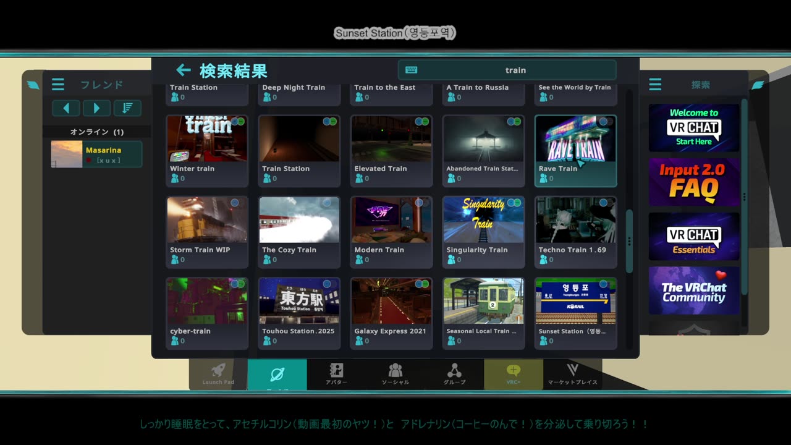This screenshot has height=445, width=791.
Task: Click wing icon right of explore panel
Action: [758, 85]
